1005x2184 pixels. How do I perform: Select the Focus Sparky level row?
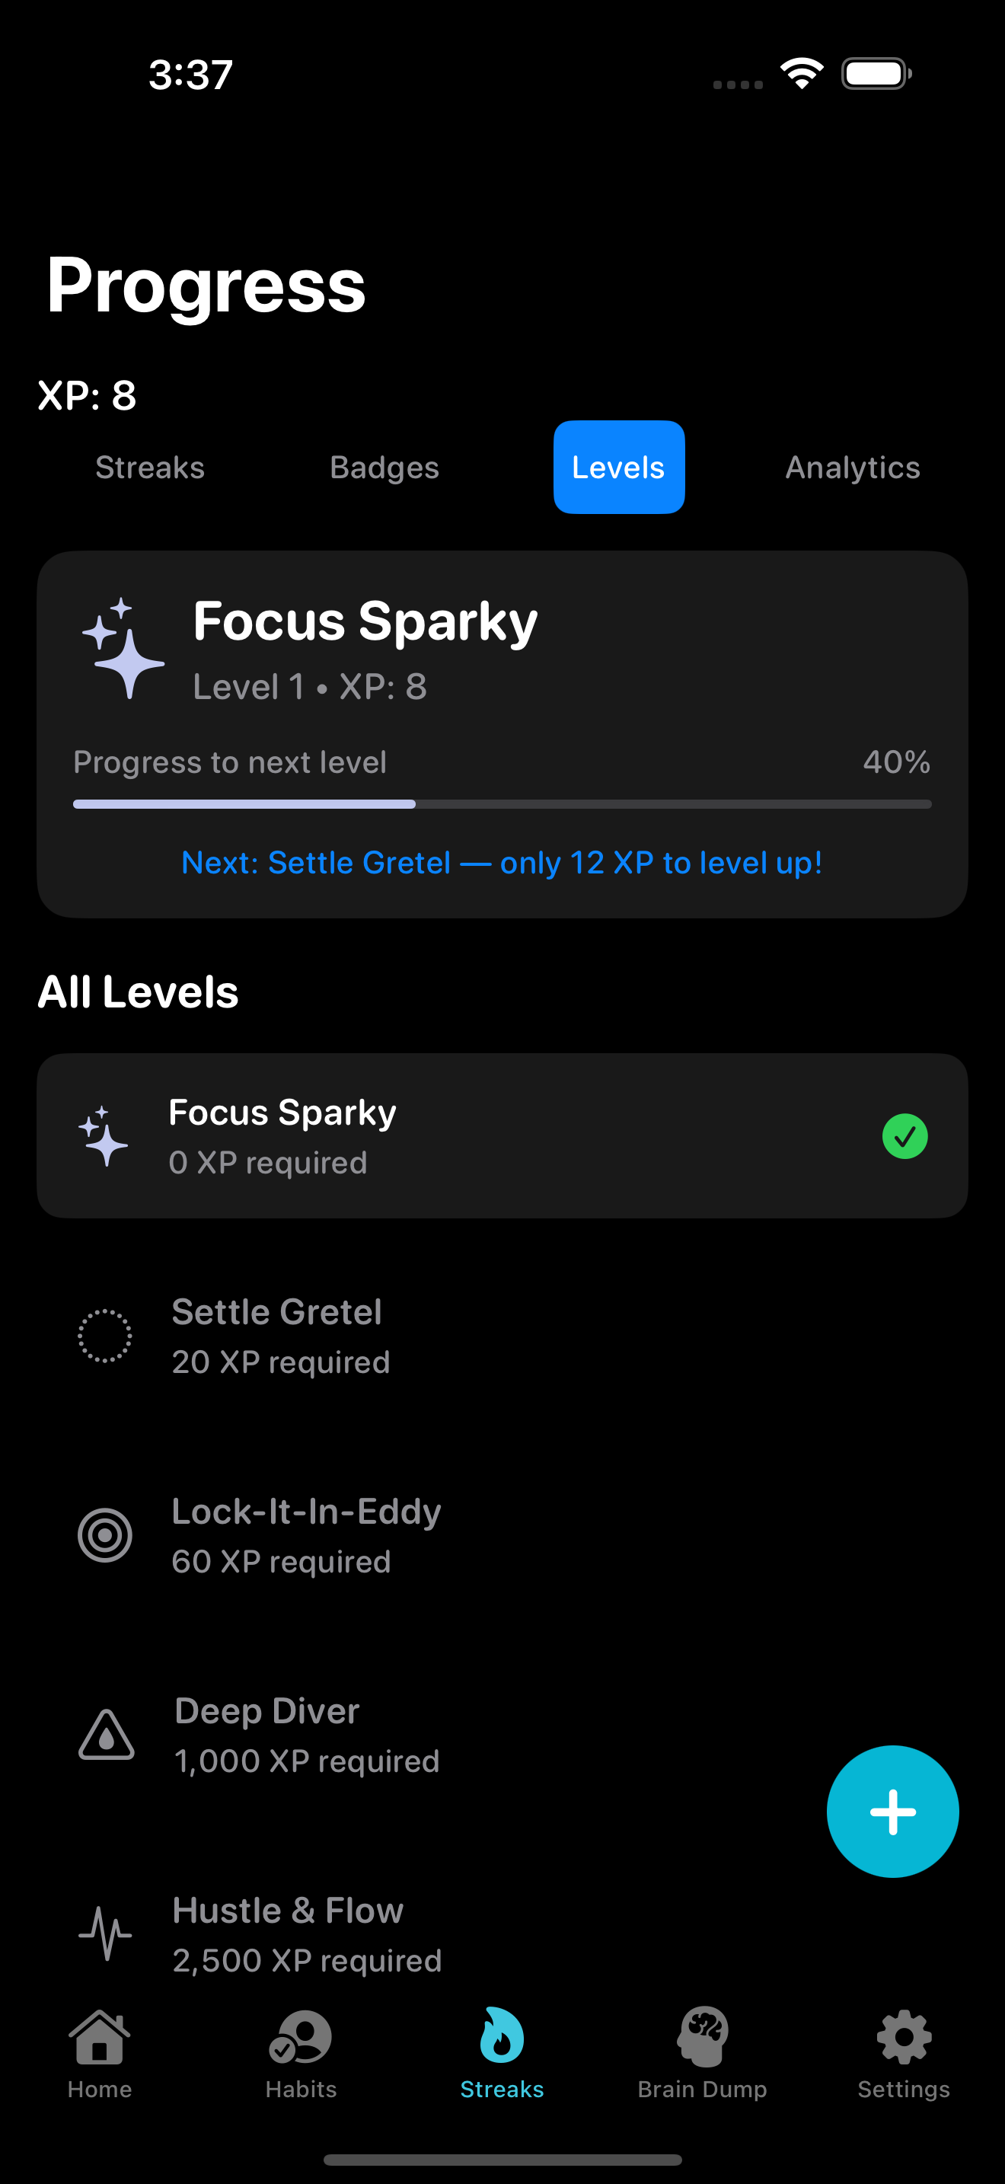pyautogui.click(x=502, y=1136)
